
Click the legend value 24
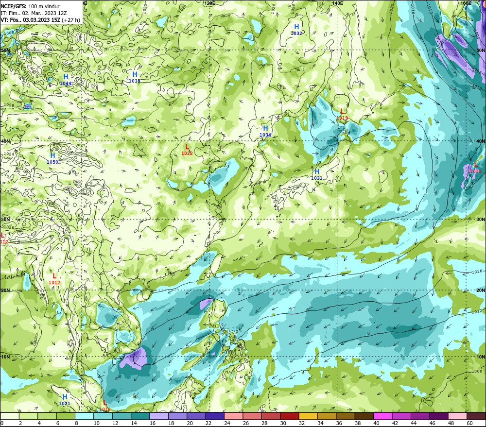[227, 423]
